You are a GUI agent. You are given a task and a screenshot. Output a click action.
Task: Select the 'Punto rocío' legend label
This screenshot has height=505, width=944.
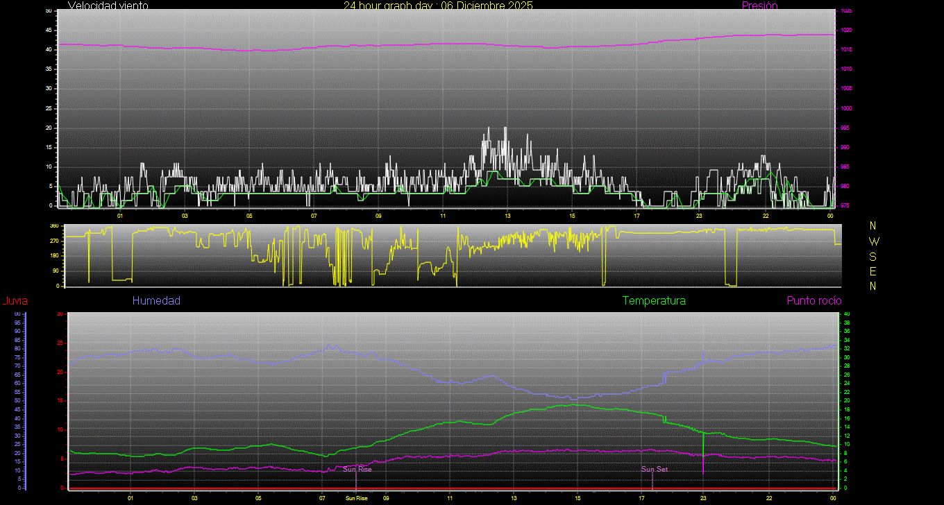coord(814,301)
